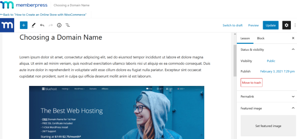Click the blue Update button
This screenshot has height=139, width=297.
pos(271,25)
